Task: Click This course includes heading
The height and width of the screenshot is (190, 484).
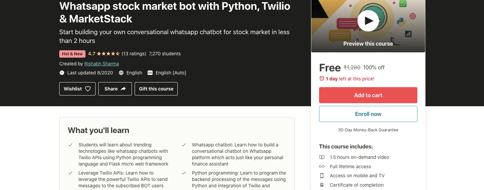Action: tap(346, 146)
